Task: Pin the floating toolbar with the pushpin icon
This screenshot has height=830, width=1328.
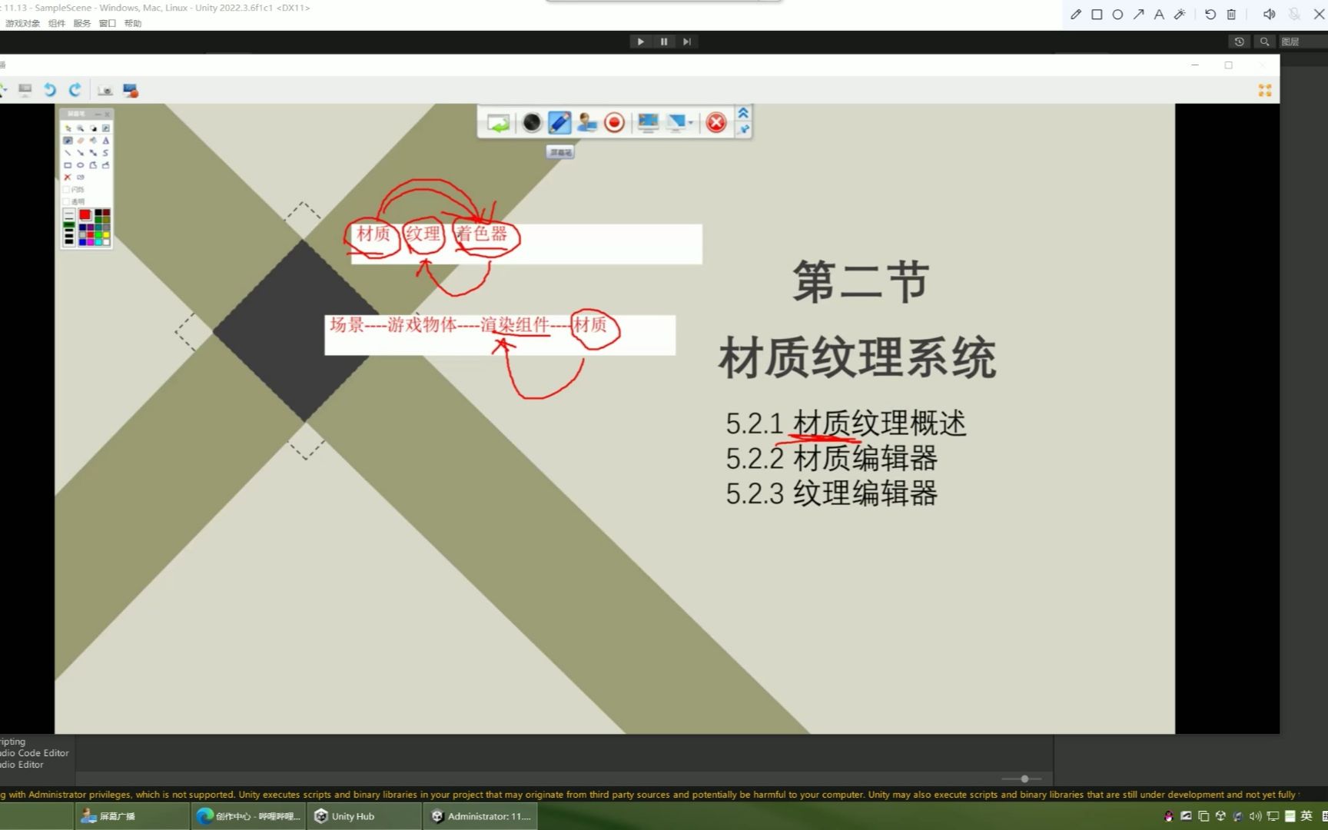Action: click(743, 129)
